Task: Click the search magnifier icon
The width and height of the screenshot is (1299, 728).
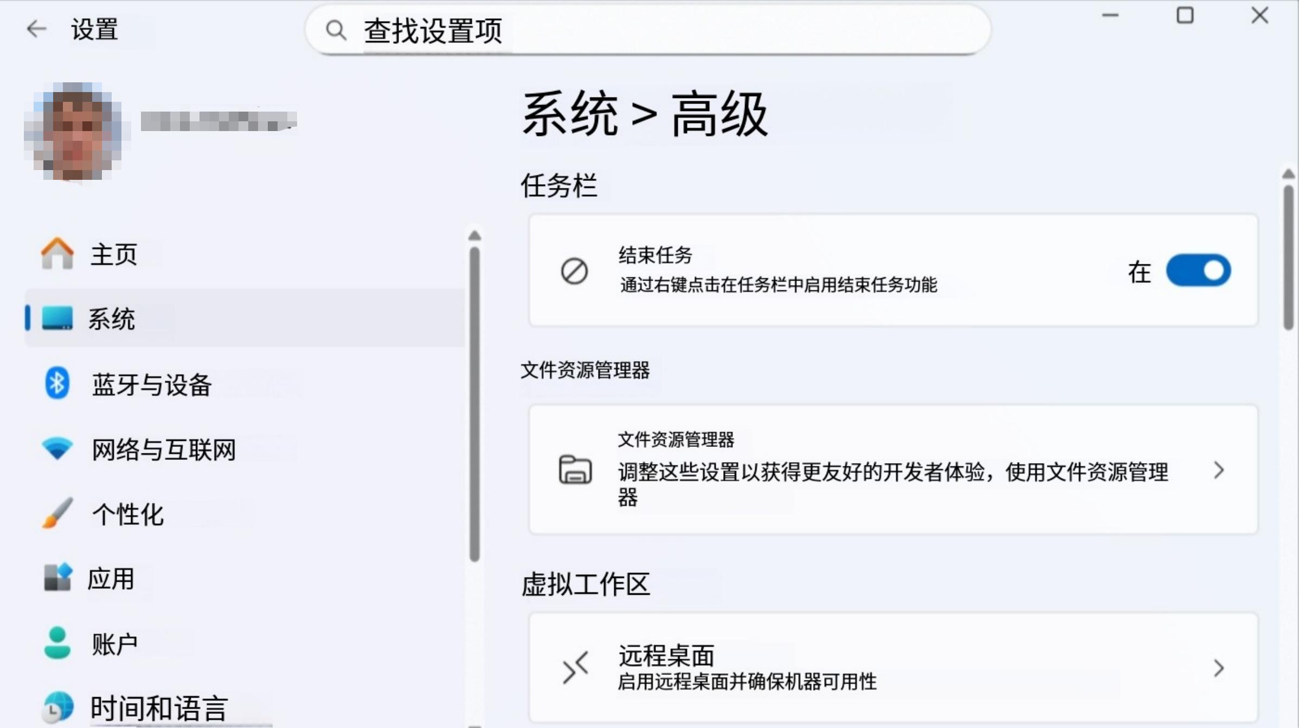Action: point(336,30)
